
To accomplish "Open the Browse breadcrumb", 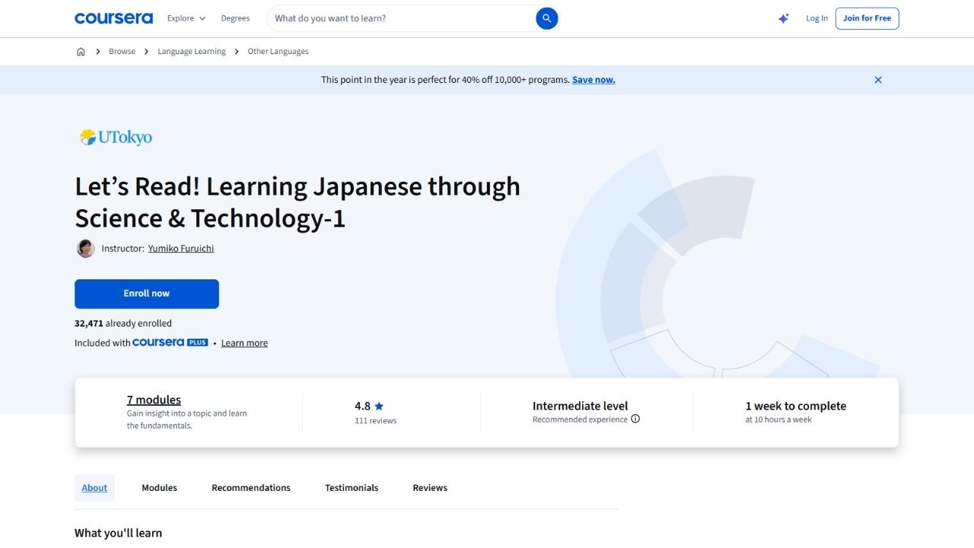I will pos(122,52).
